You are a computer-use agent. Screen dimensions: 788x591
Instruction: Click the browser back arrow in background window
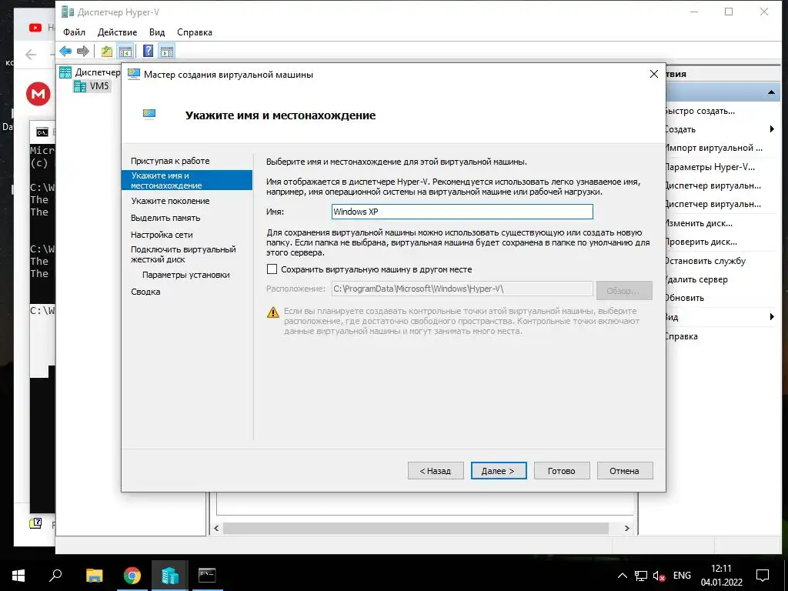coord(31,55)
